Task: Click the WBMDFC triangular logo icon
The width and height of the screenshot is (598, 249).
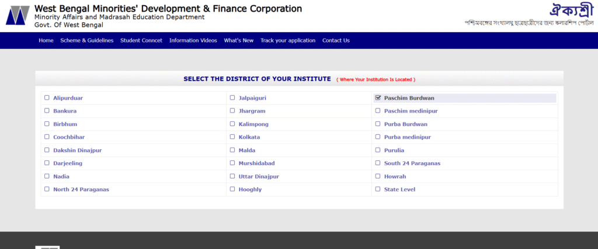Action: point(18,15)
